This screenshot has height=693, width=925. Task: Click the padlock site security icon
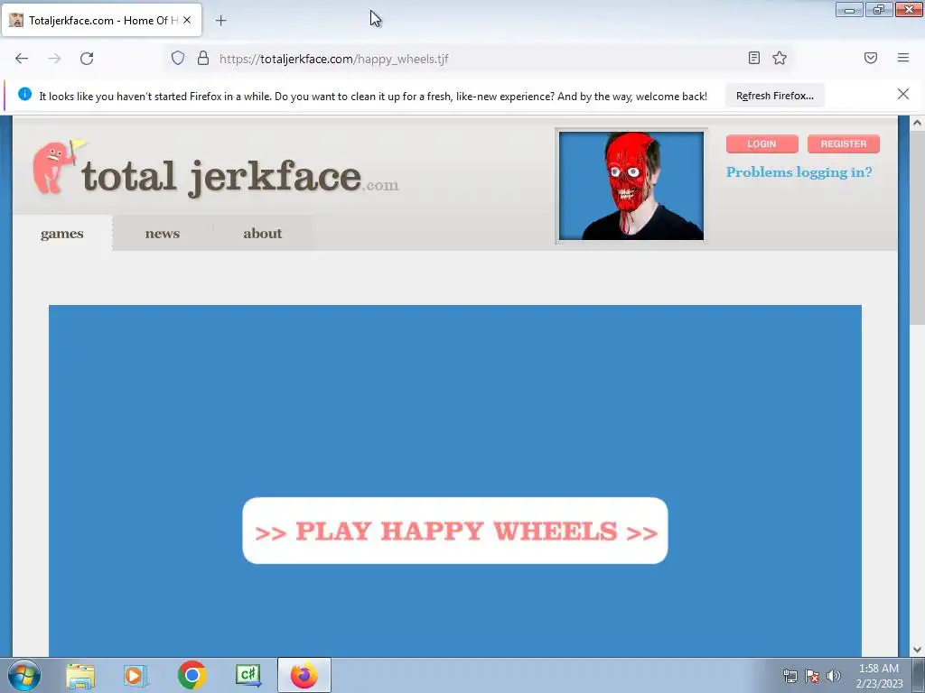point(203,58)
